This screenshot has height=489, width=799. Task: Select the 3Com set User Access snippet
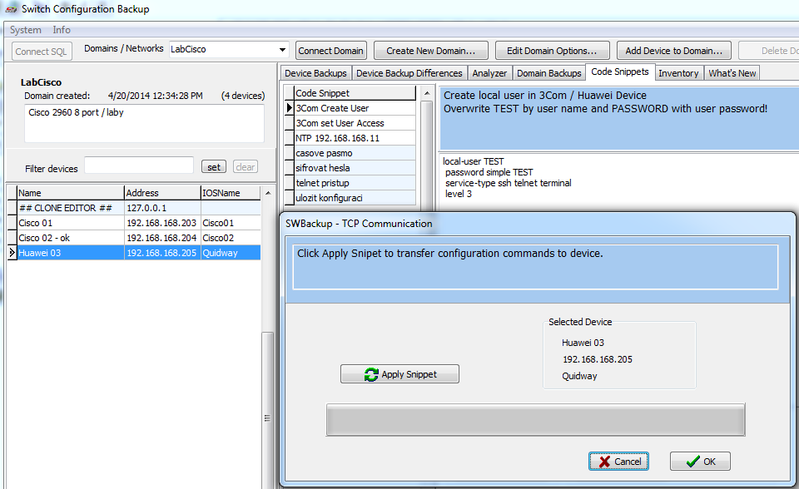pyautogui.click(x=355, y=123)
